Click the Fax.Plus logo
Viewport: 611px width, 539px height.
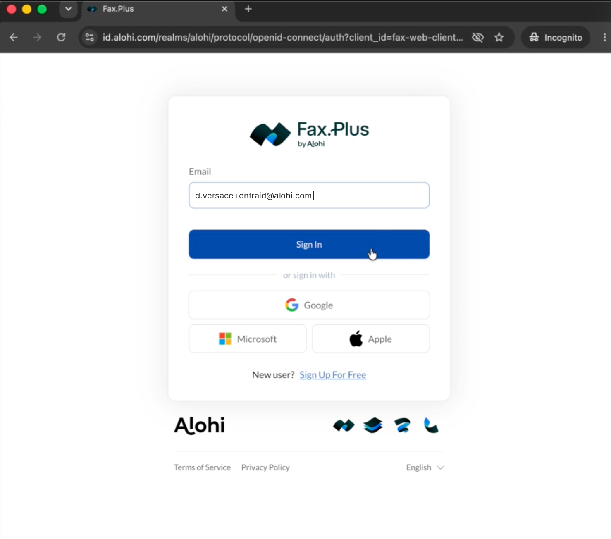point(309,134)
